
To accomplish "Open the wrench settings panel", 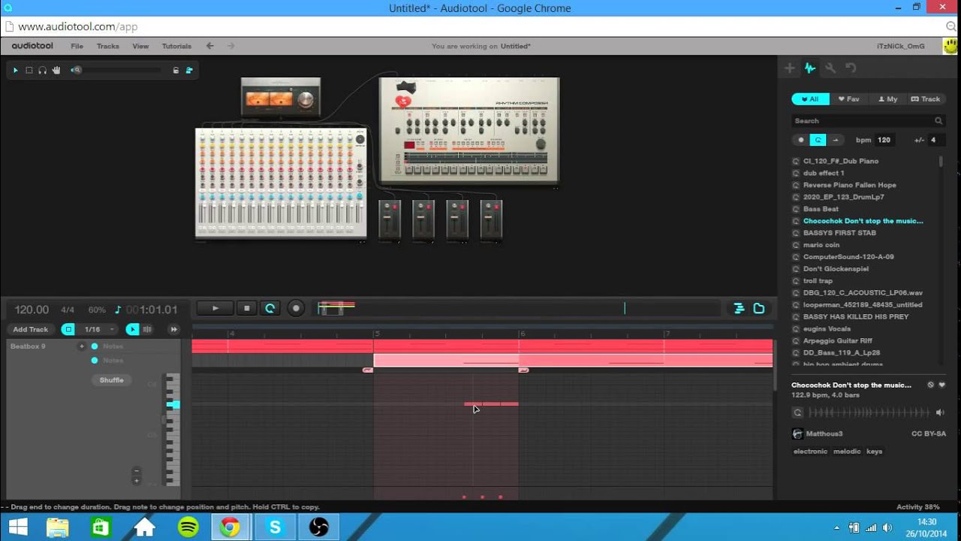I will point(830,68).
